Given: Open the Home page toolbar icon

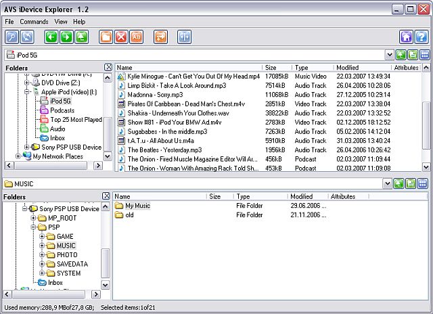Looking at the screenshot, I should click(x=405, y=37).
